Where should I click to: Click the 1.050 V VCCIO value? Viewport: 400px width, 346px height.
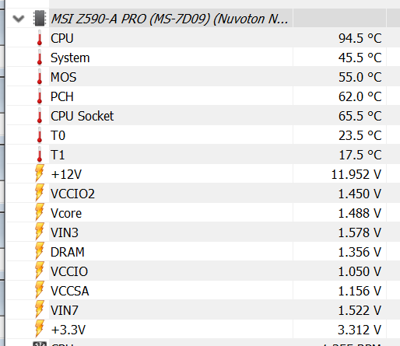tap(360, 271)
